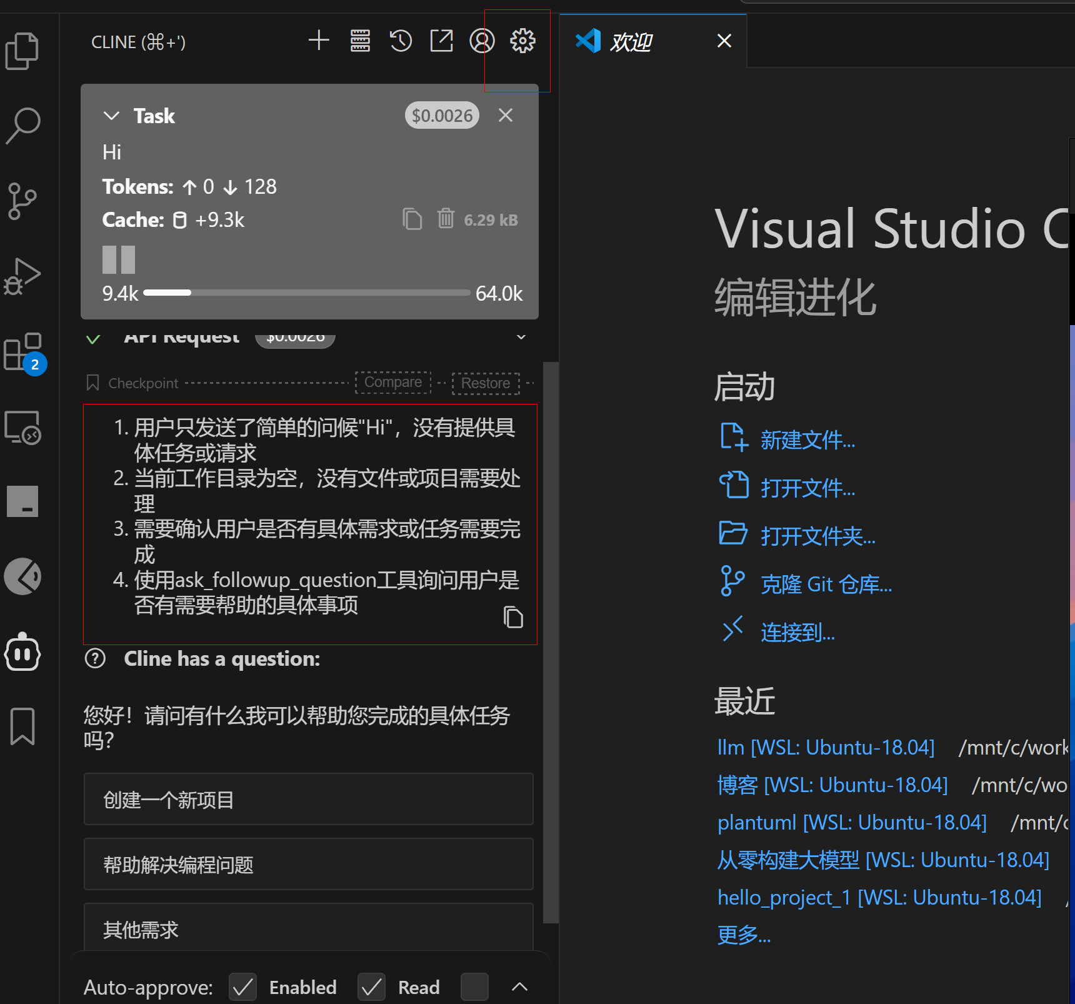Open the Source Control view
This screenshot has height=1004, width=1075.
point(22,201)
